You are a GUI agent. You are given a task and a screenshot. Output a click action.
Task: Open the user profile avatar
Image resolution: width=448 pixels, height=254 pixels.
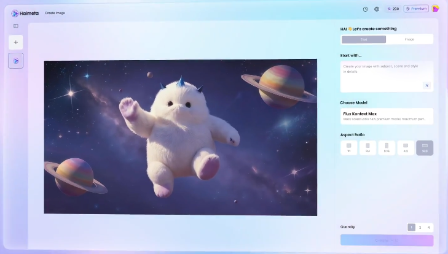pos(436,9)
